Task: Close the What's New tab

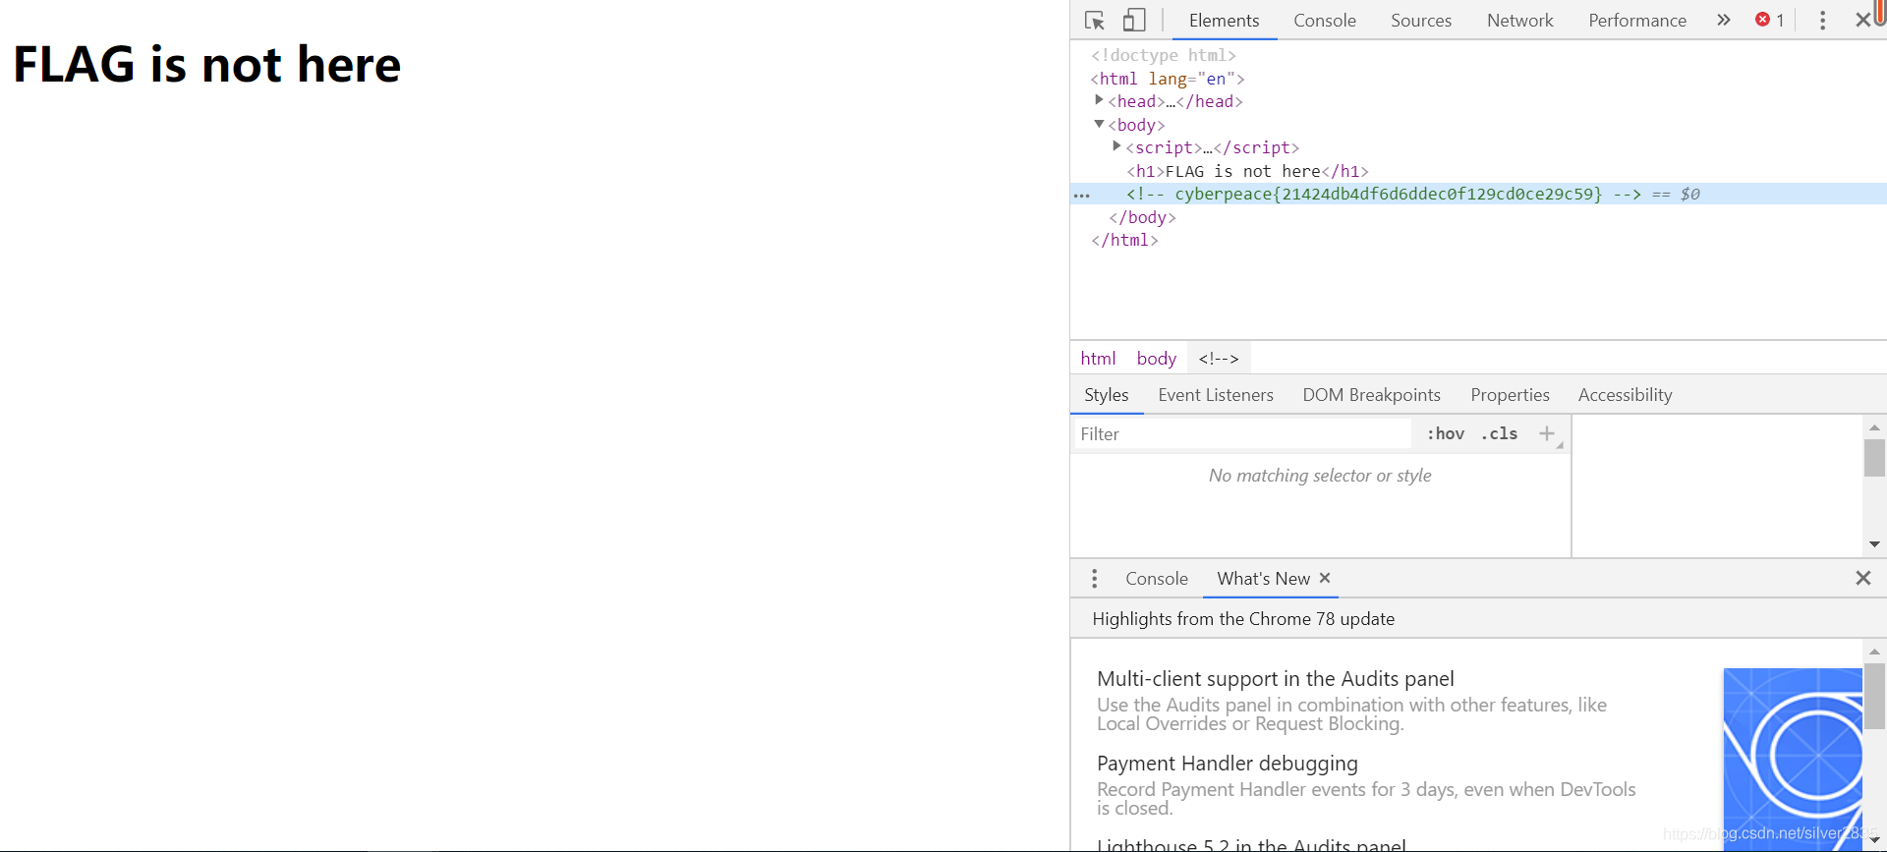Action: [x=1325, y=578]
